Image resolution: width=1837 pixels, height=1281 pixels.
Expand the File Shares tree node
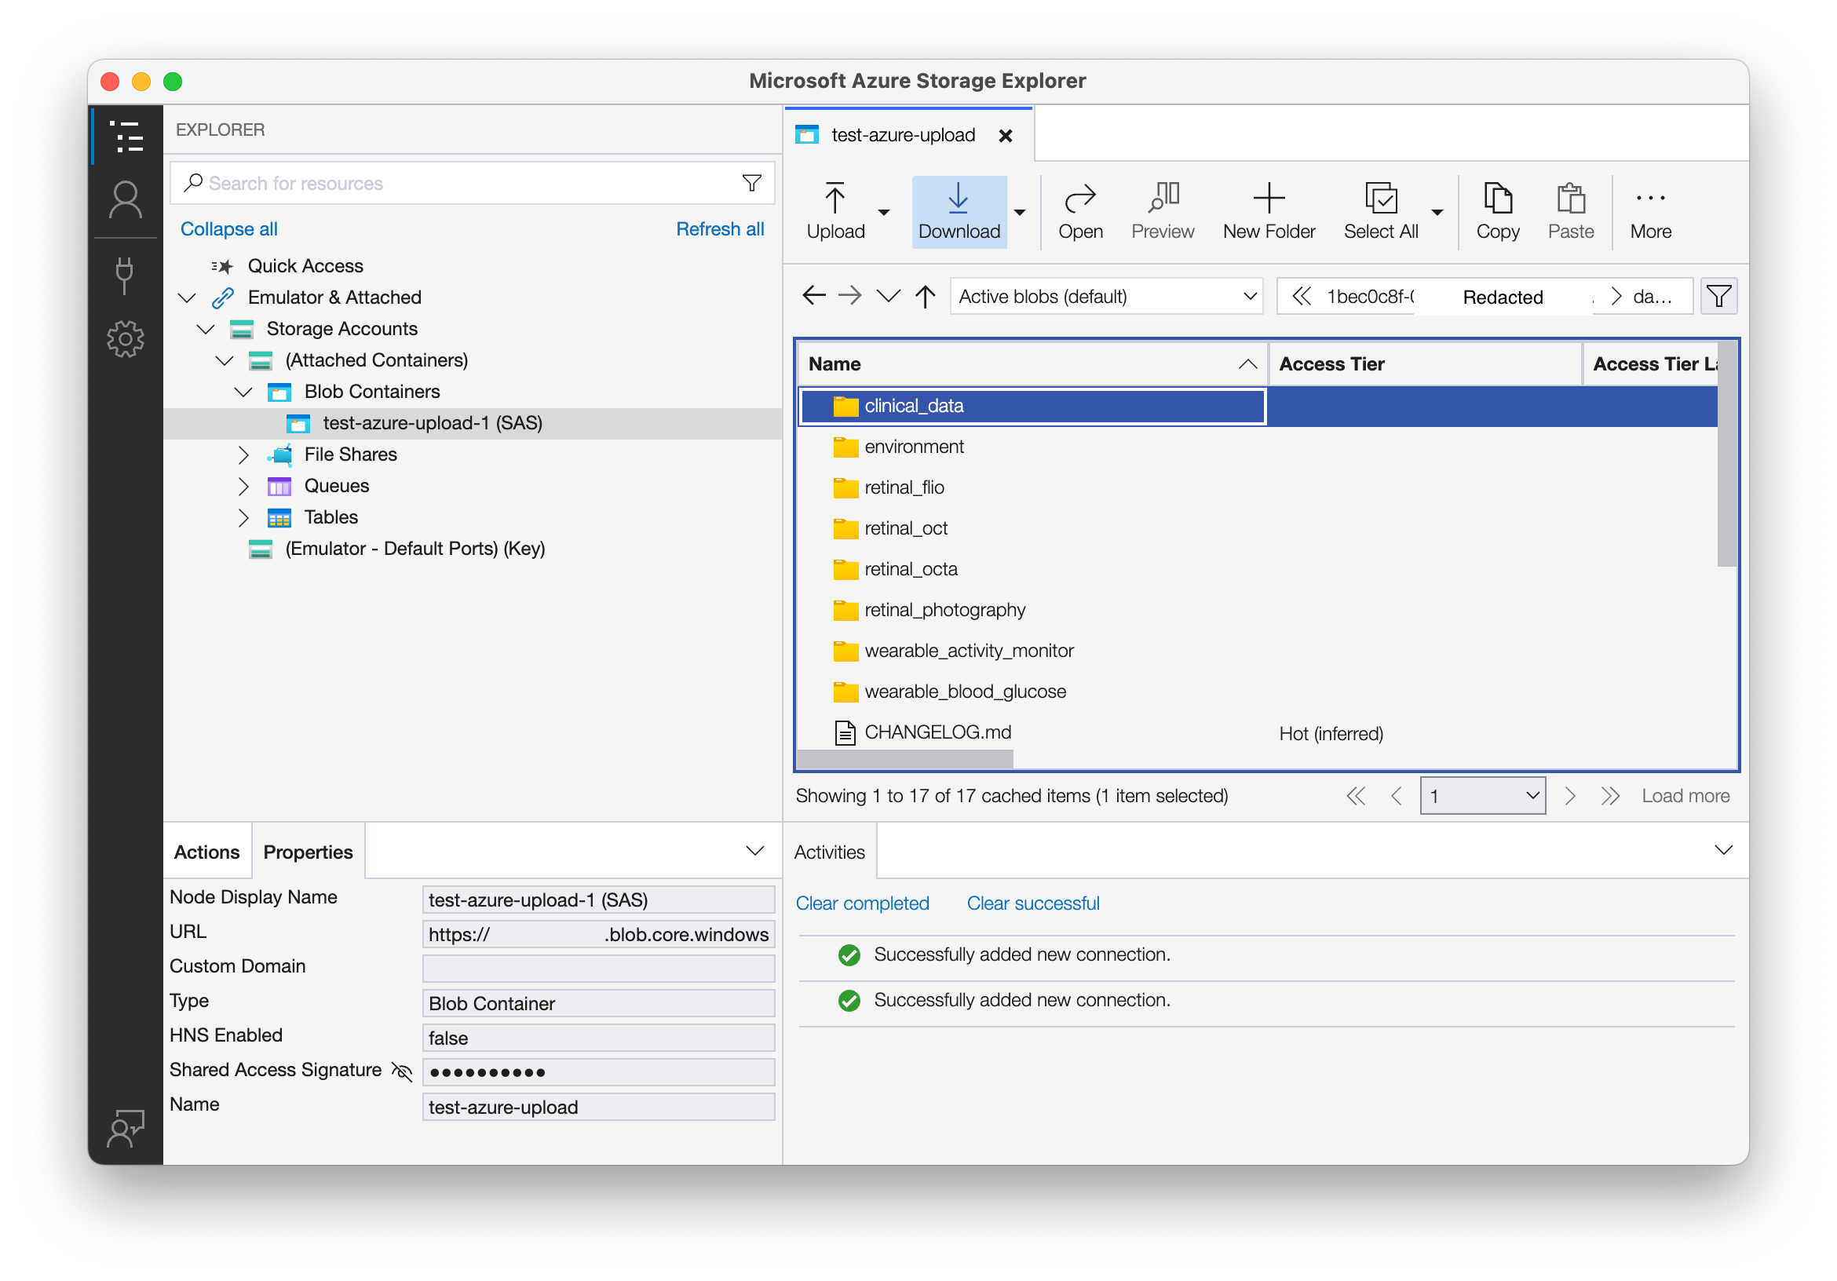(243, 454)
